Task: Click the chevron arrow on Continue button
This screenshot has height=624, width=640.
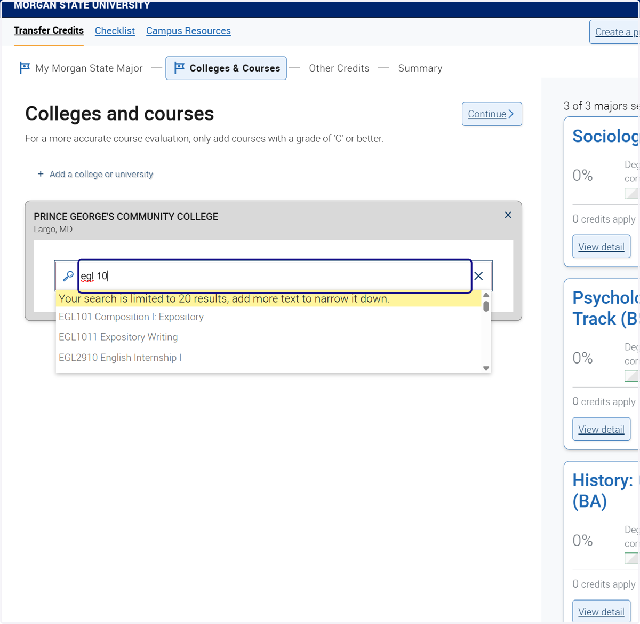Action: (x=511, y=114)
